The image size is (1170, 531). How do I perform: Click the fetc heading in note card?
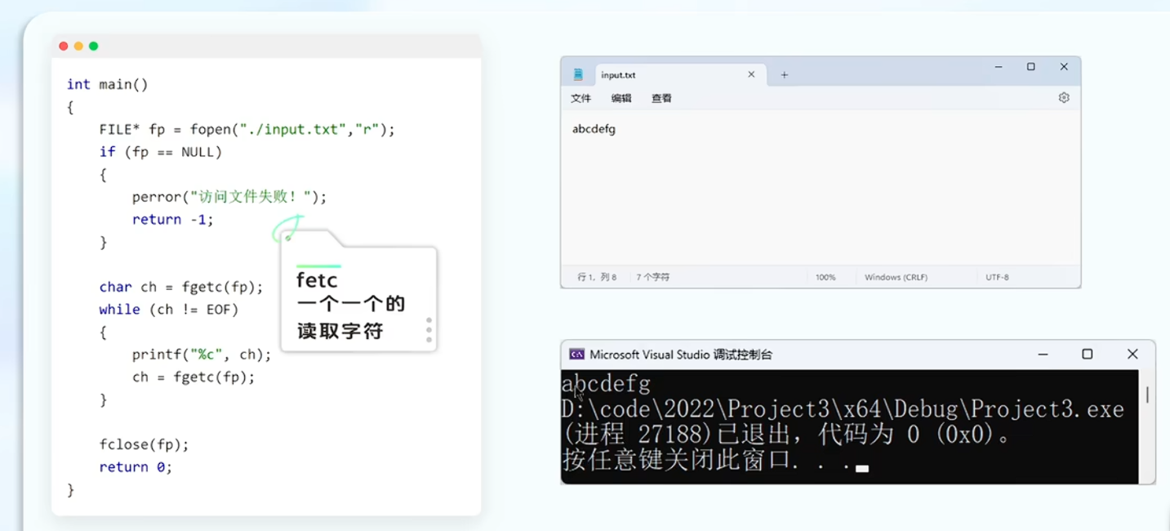tap(317, 280)
